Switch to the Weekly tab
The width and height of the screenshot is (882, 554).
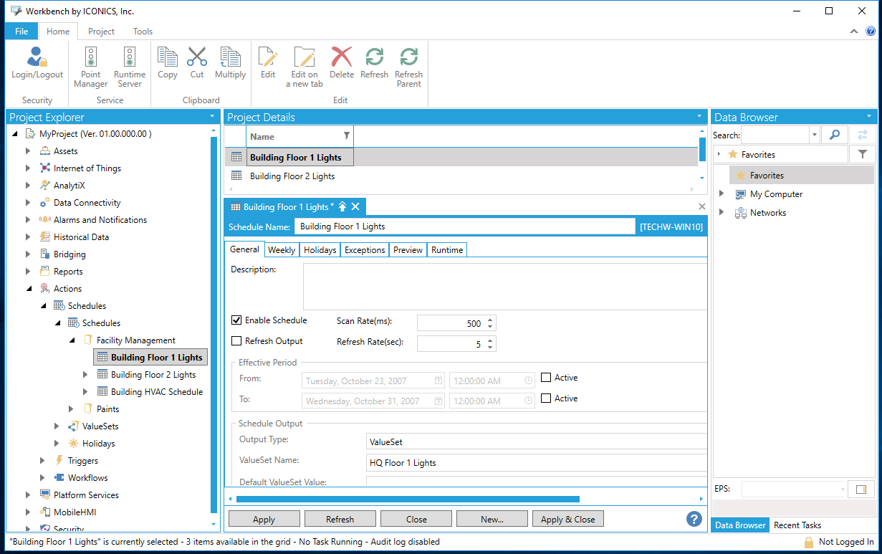(x=281, y=250)
